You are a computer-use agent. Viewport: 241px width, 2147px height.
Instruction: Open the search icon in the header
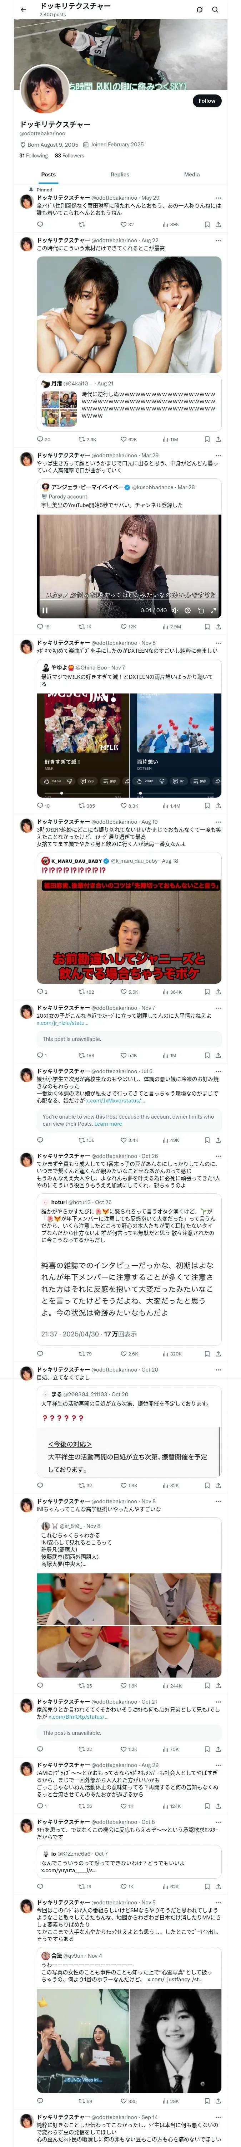point(215,9)
